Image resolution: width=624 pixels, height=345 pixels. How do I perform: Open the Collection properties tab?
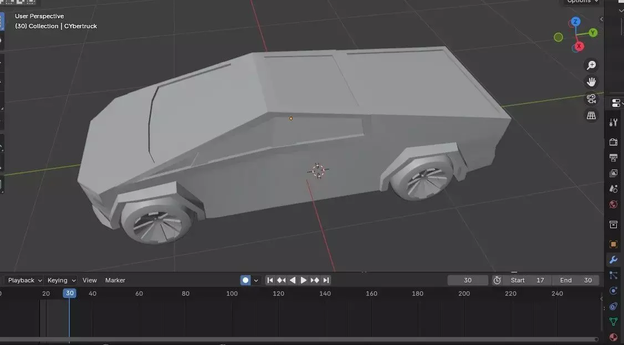point(613,225)
